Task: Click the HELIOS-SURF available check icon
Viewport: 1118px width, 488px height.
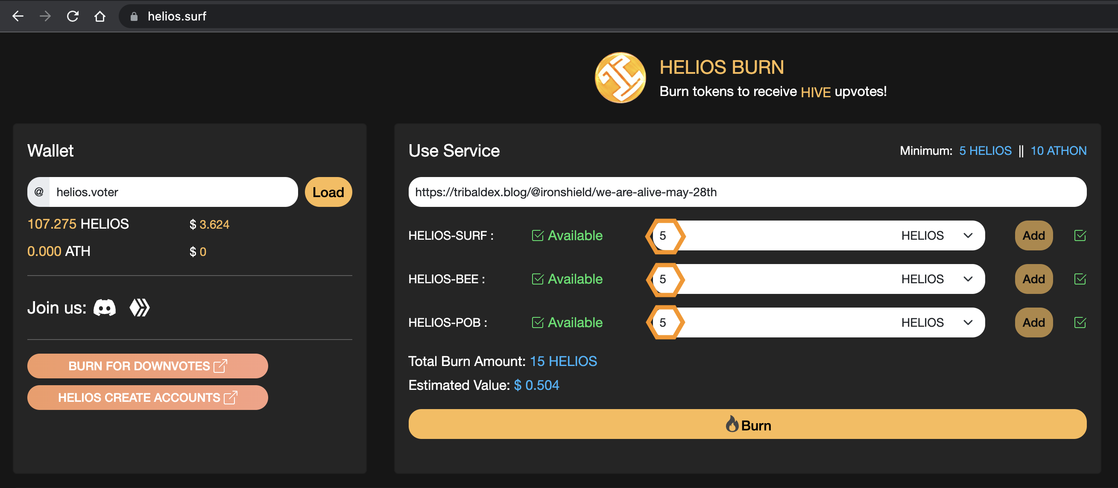Action: [x=537, y=235]
